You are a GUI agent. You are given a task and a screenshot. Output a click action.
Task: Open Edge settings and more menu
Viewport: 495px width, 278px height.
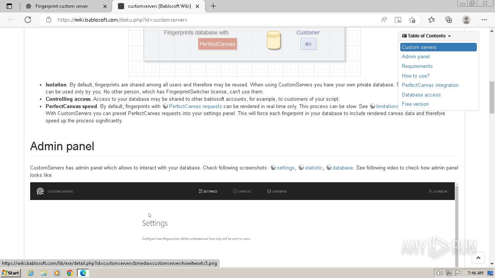pyautogui.click(x=484, y=20)
